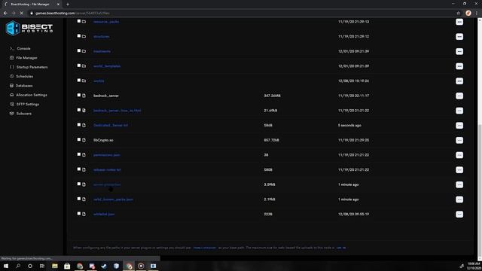Click the folder icon beside treatments
Image resolution: width=482 pixels, height=271 pixels.
coord(84,51)
